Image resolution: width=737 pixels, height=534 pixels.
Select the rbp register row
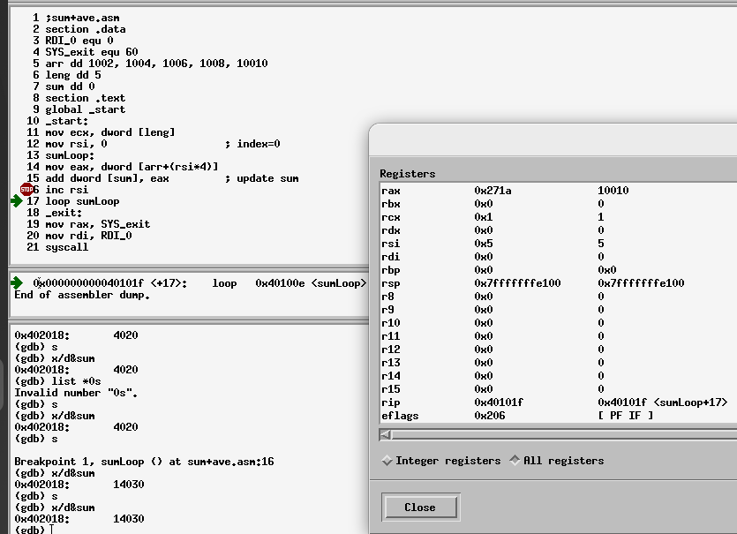point(559,270)
